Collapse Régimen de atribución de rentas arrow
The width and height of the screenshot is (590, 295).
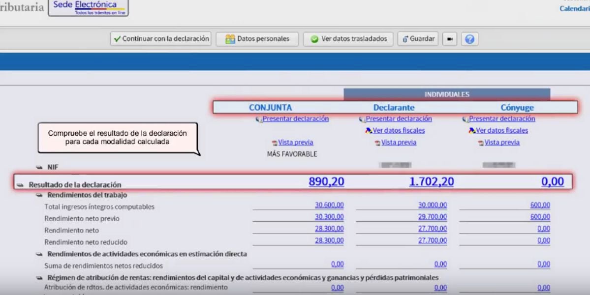(39, 278)
